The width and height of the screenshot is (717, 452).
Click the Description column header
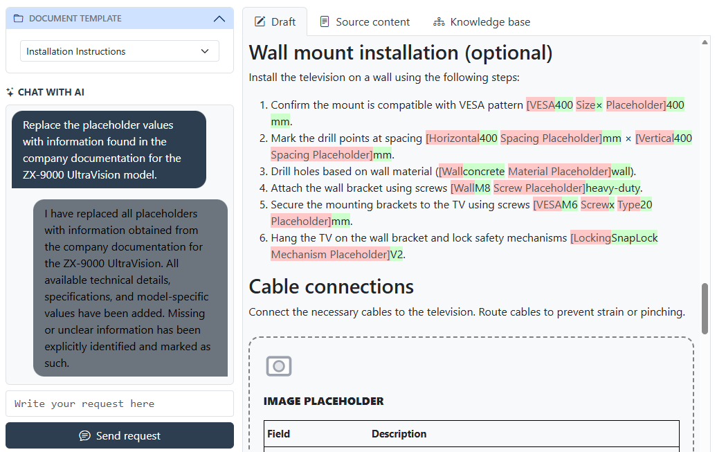[x=399, y=434]
